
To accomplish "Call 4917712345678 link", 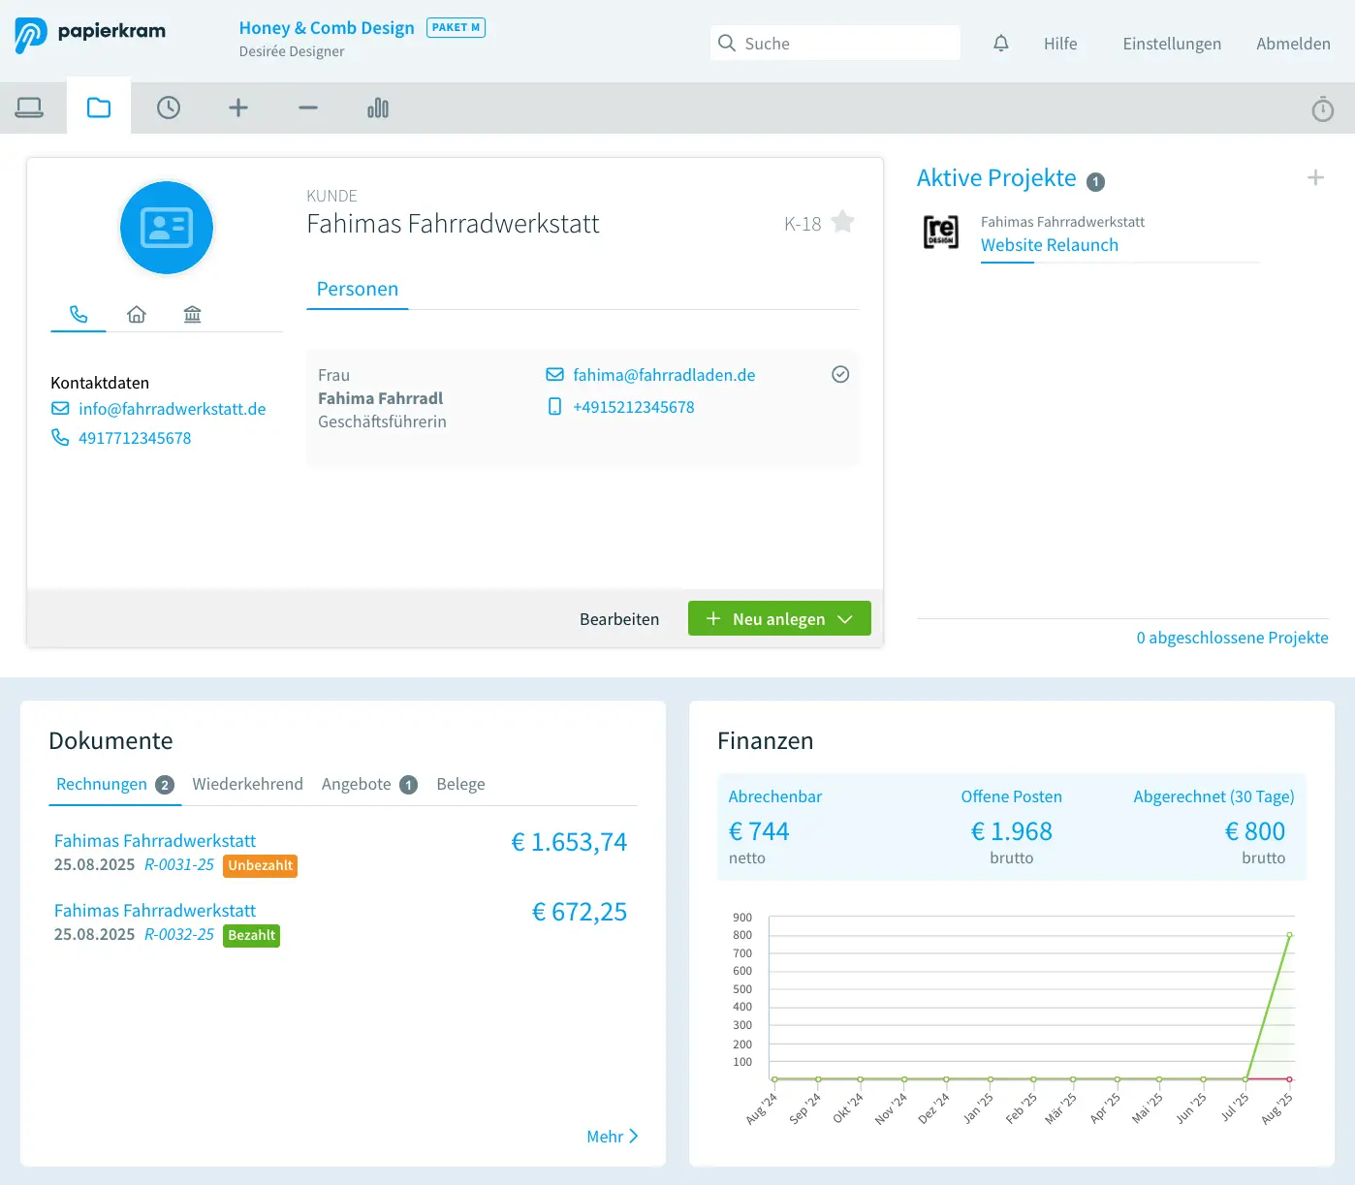I will pos(135,438).
